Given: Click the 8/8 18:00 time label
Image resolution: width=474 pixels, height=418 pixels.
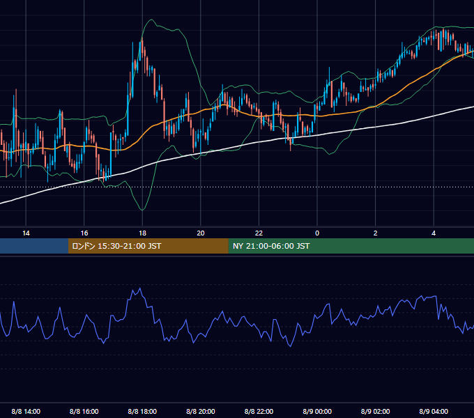Looking at the screenshot, I should 142,411.
